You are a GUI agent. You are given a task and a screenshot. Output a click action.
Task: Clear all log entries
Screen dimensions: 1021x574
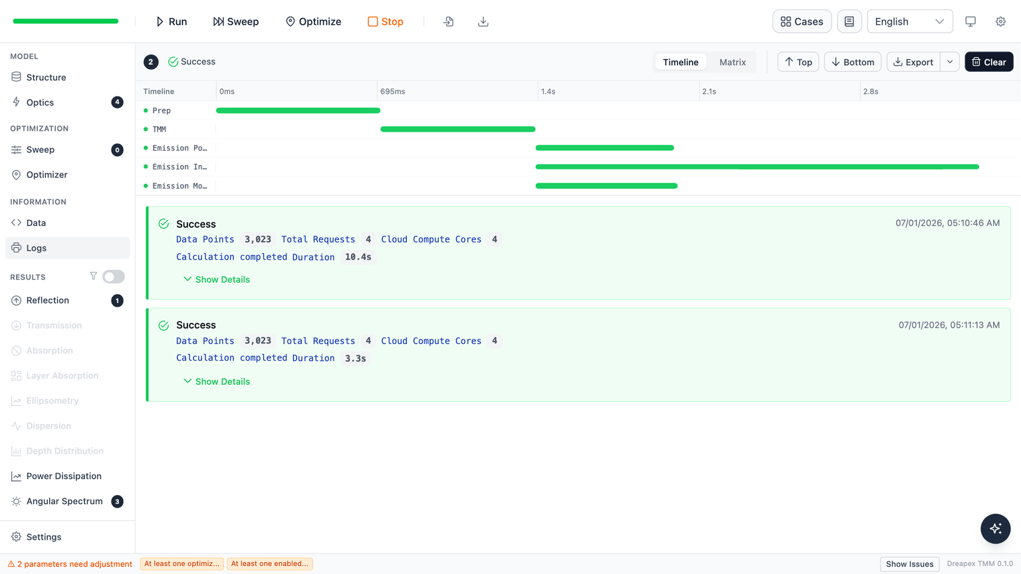point(989,62)
